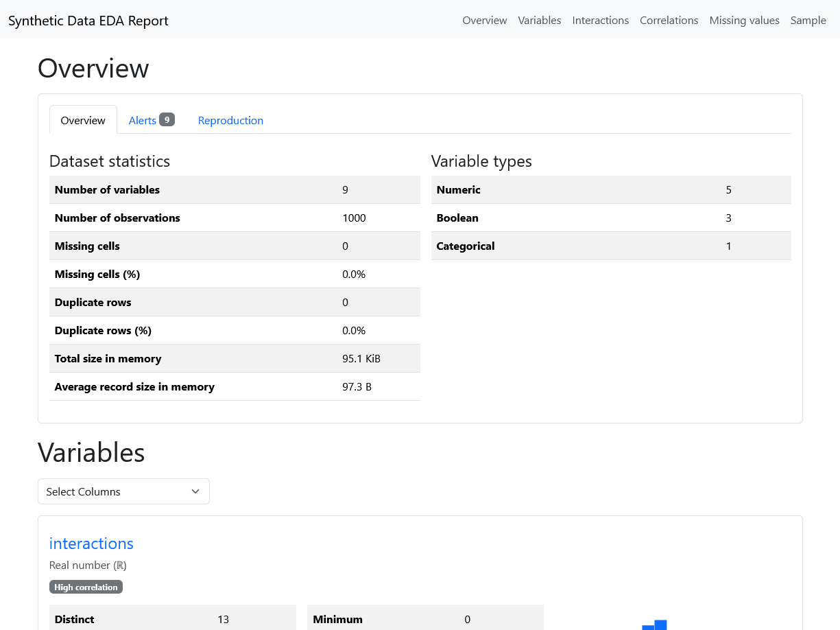Open the interactions variable link

[91, 544]
